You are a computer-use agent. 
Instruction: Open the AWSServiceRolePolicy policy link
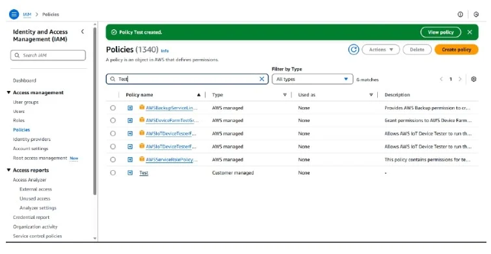[172, 160]
